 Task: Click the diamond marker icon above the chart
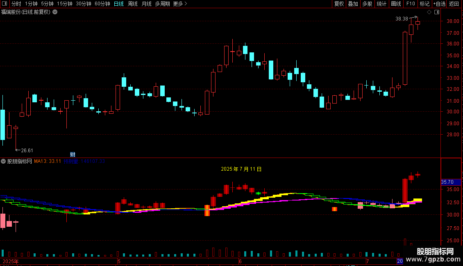(429, 12)
